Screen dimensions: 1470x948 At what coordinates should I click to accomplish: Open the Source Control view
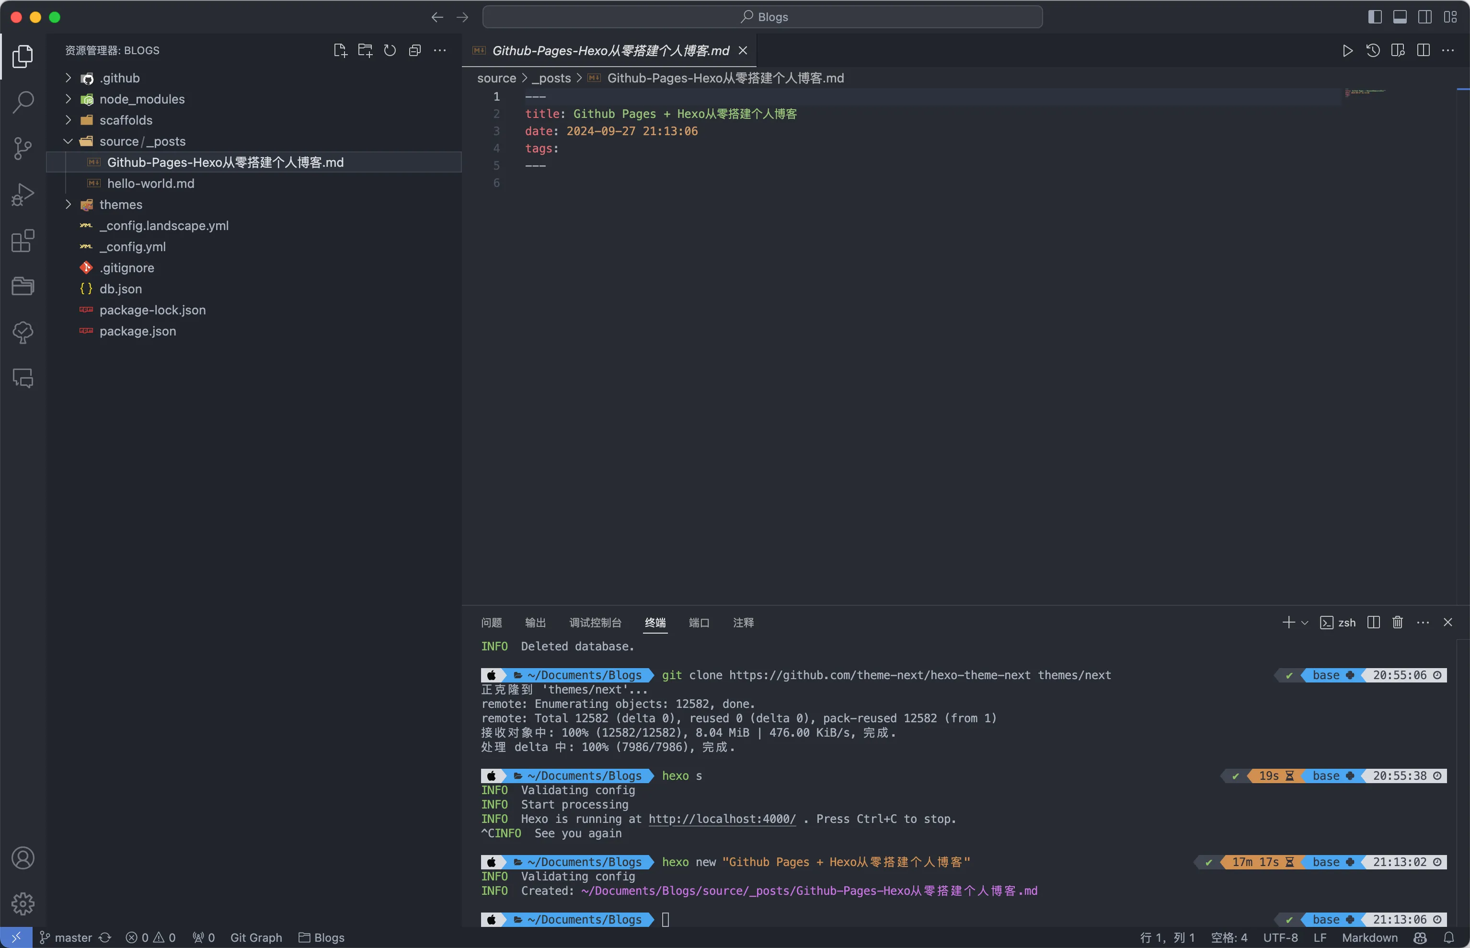coord(23,149)
